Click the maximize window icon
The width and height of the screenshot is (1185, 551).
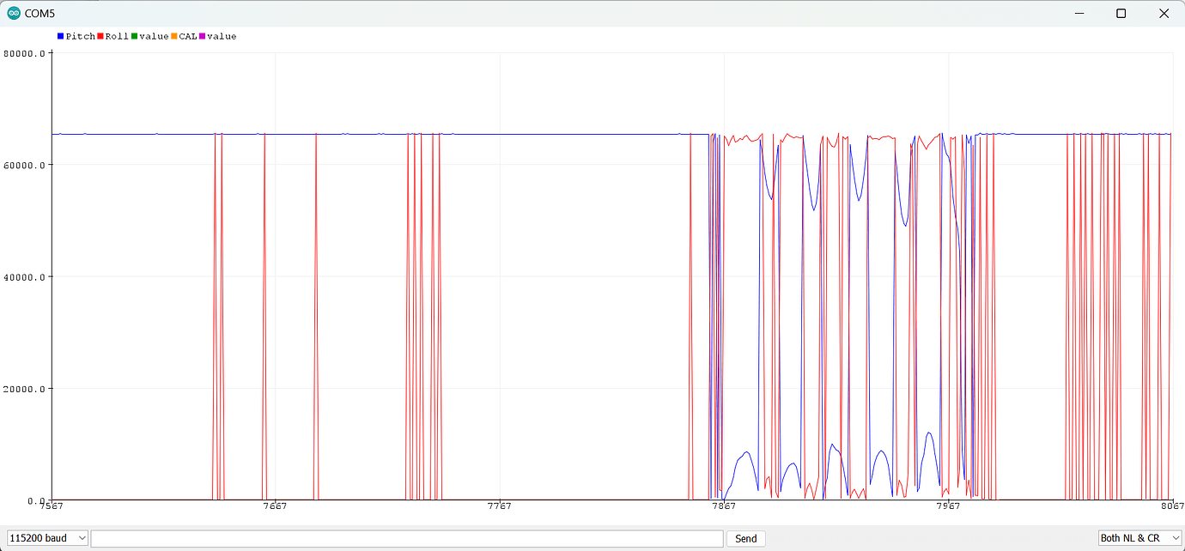tap(1121, 13)
